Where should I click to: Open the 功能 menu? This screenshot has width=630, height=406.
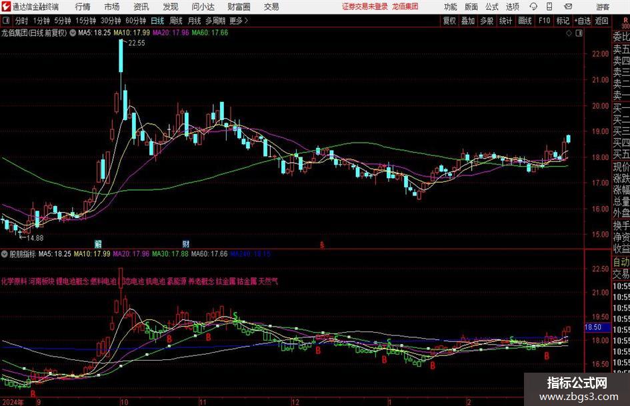pyautogui.click(x=451, y=7)
